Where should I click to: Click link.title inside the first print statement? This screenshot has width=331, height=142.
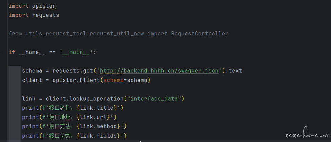click(97, 108)
